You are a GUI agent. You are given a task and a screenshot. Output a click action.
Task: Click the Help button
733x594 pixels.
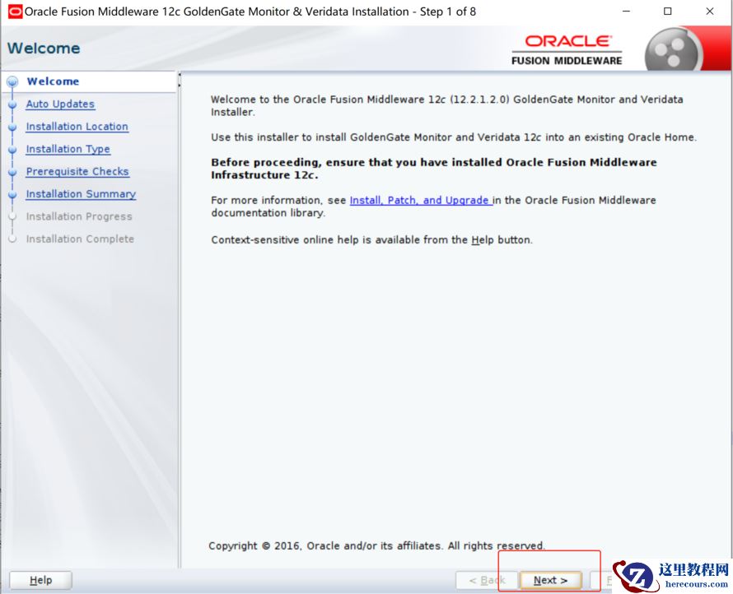point(40,581)
